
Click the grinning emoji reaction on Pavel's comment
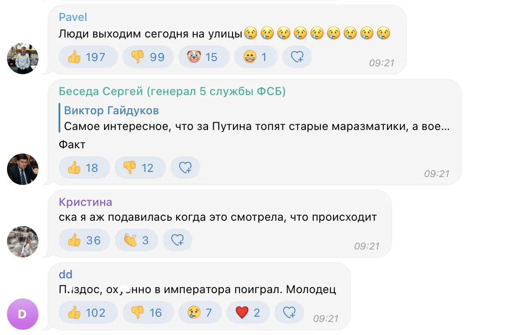click(x=256, y=57)
